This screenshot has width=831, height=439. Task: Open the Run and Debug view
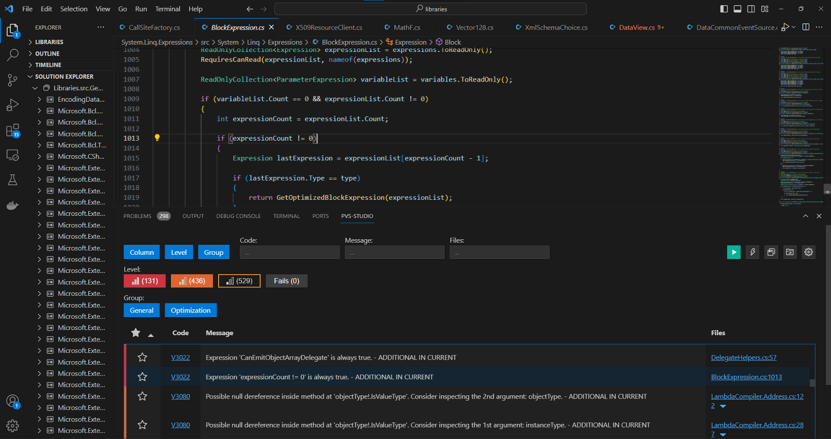(12, 105)
